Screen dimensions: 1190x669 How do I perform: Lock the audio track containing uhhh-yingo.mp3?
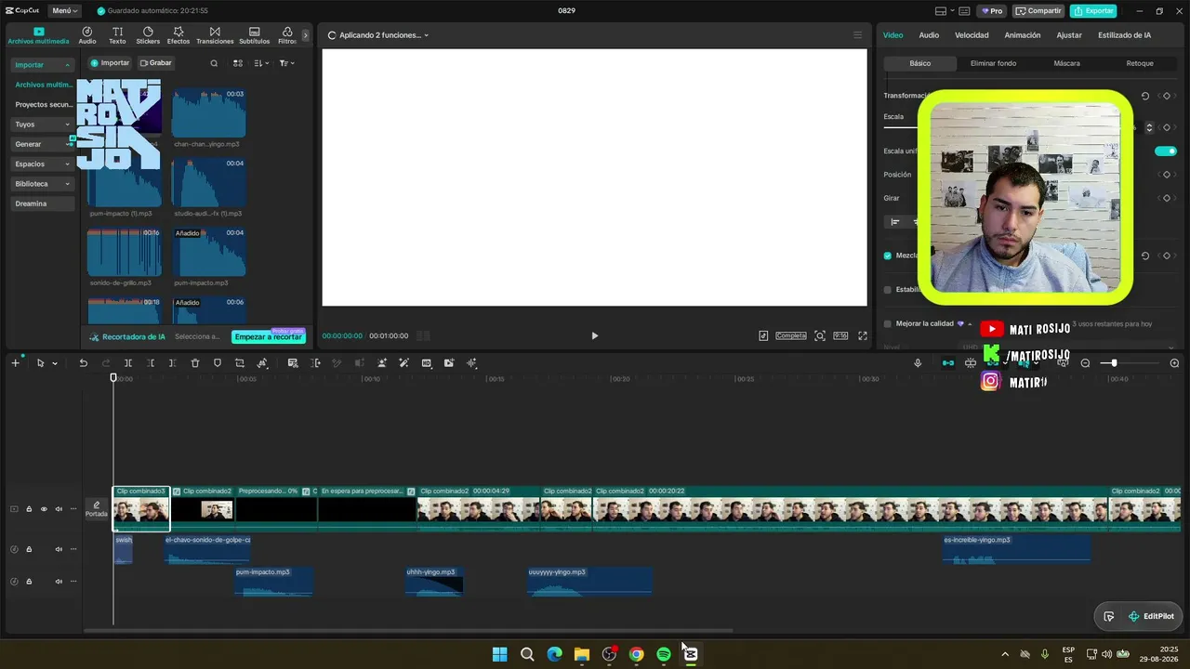(x=29, y=582)
